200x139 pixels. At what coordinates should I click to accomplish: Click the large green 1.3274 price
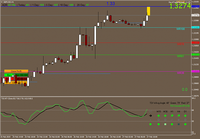click(x=180, y=6)
